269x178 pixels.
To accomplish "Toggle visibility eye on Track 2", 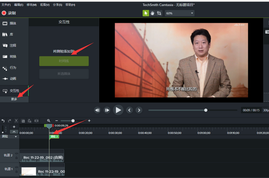I will pos(17,154).
